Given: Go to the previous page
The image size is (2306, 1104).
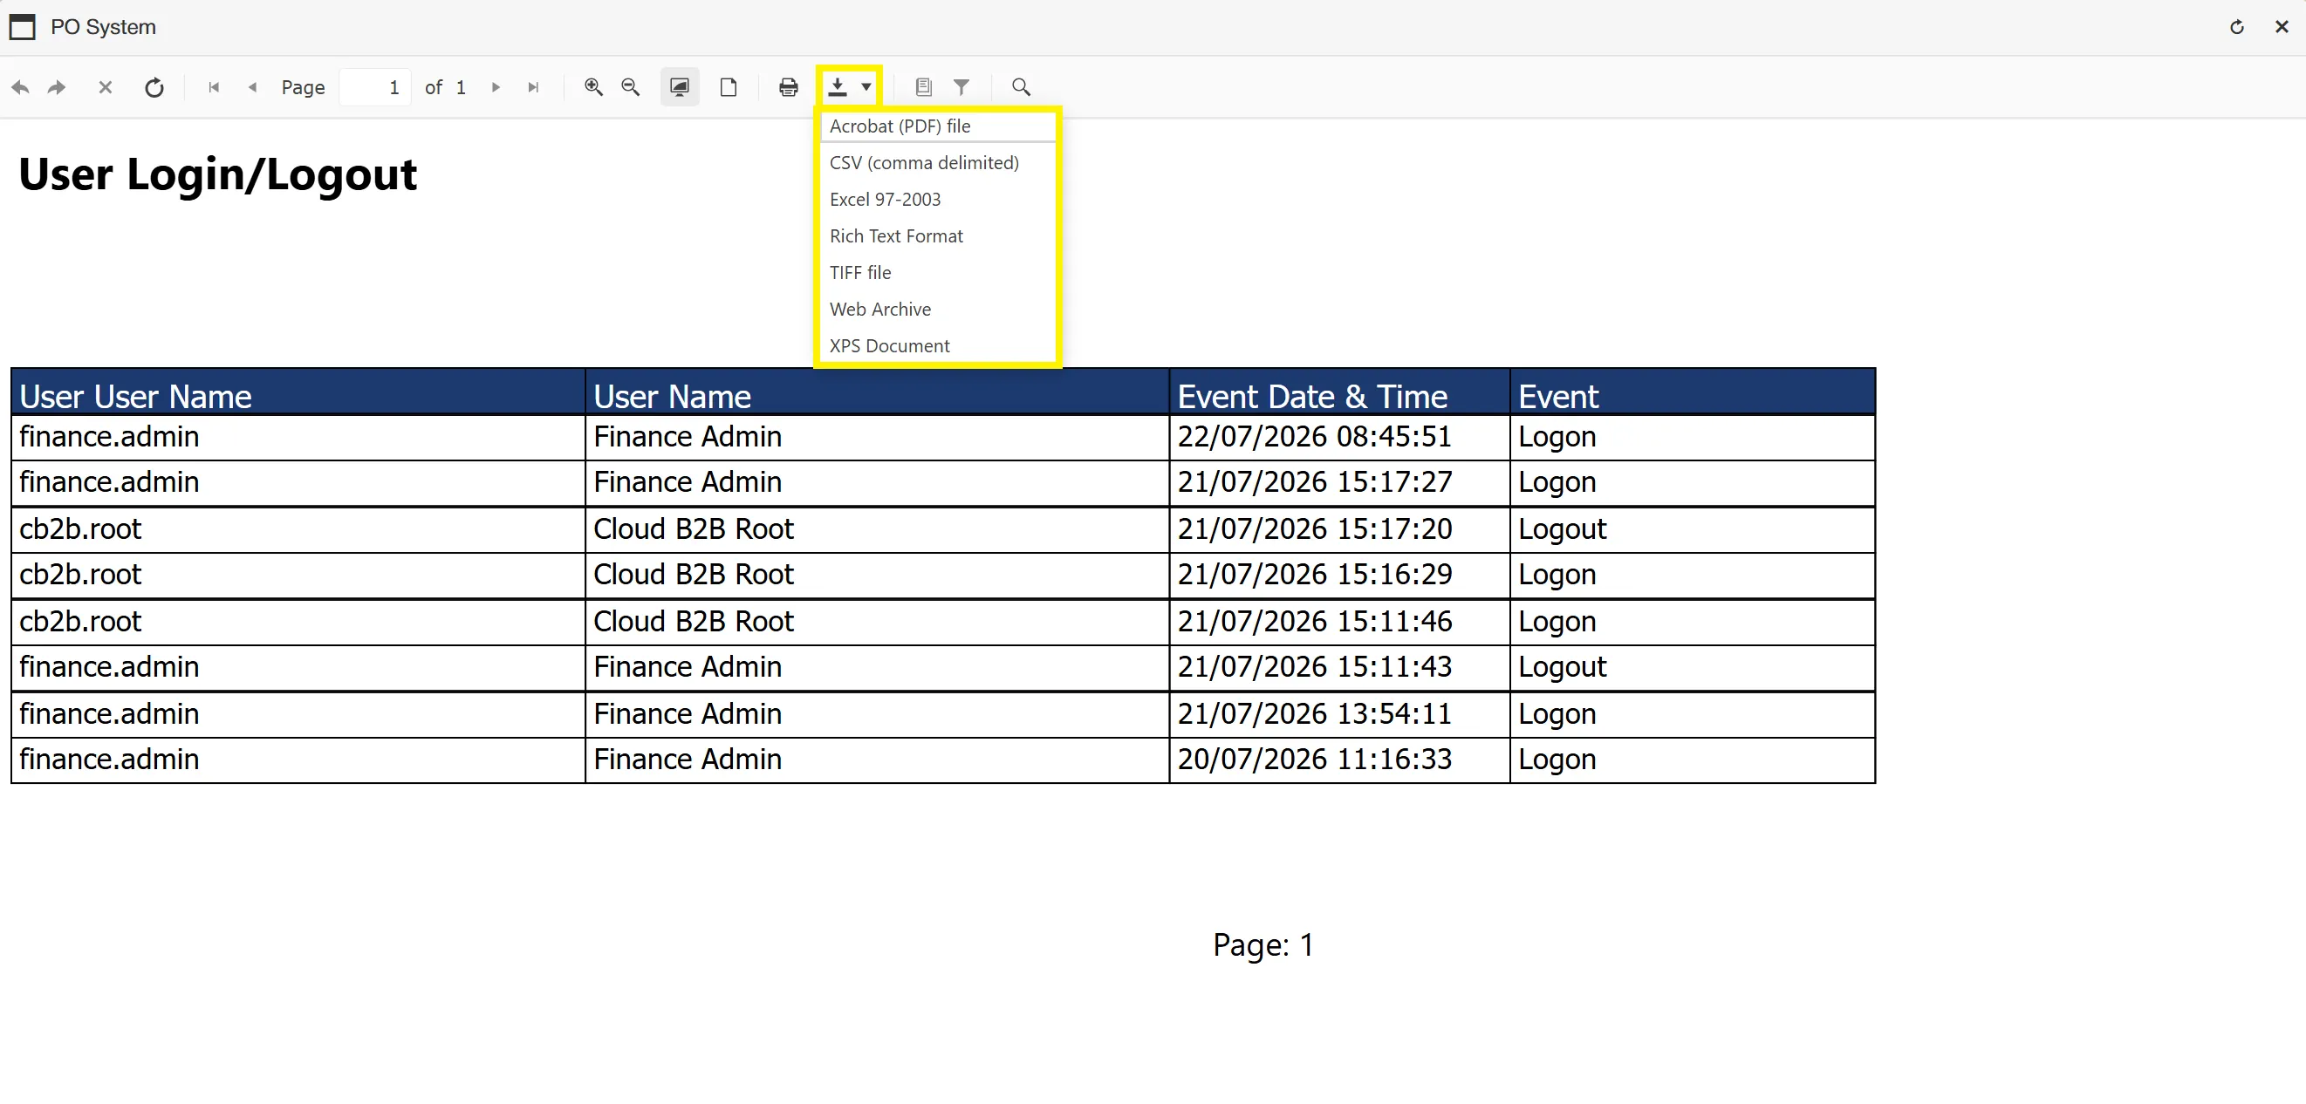Looking at the screenshot, I should click(x=252, y=87).
